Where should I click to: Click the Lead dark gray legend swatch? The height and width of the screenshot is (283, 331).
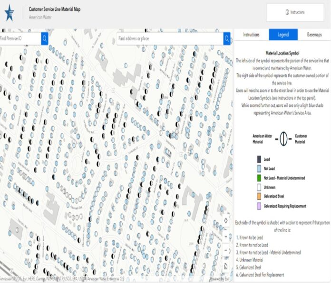(x=259, y=159)
